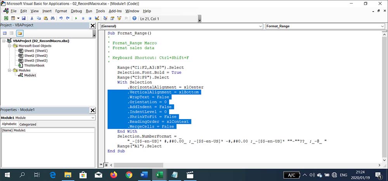Close the Properties - Module1 panel
The width and height of the screenshot is (388, 181).
pyautogui.click(x=93, y=110)
